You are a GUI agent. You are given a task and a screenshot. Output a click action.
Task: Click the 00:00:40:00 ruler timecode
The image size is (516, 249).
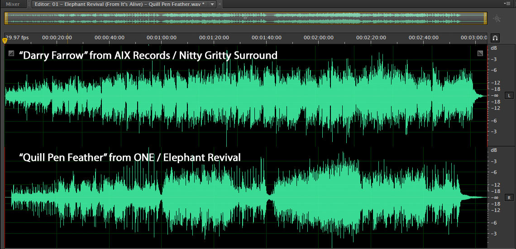click(x=110, y=38)
